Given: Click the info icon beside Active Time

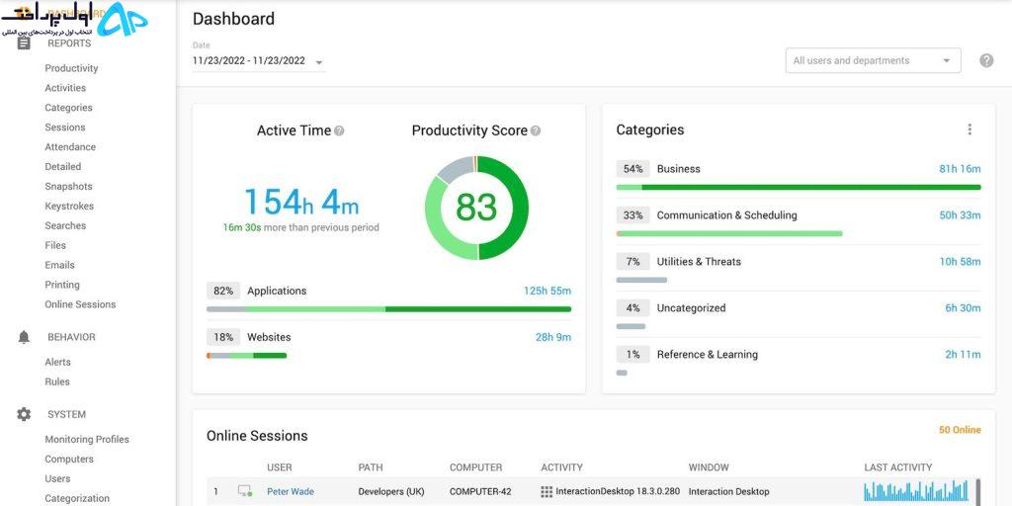Looking at the screenshot, I should [x=340, y=131].
